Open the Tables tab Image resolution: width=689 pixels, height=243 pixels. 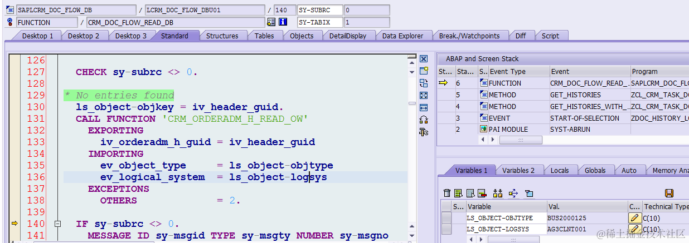(264, 36)
